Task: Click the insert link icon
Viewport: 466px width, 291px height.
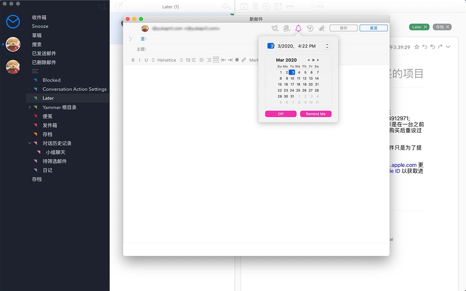Action: 244,60
